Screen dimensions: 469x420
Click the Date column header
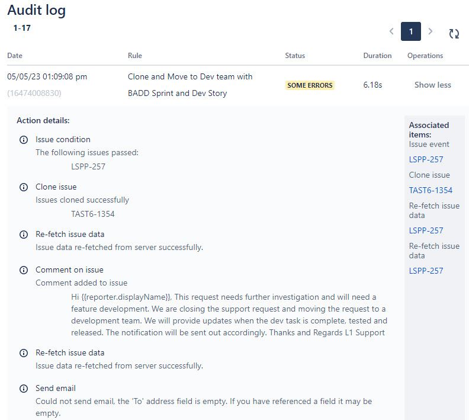click(x=15, y=56)
